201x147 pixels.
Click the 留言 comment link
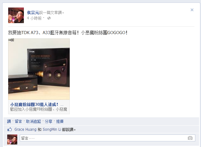[19, 121]
